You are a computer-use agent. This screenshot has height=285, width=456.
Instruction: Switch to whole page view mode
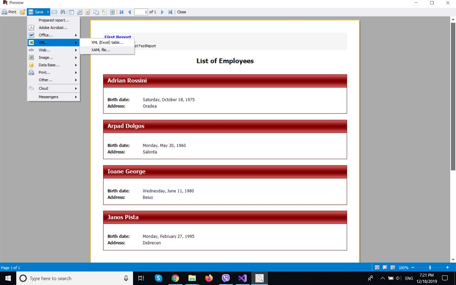click(385, 268)
